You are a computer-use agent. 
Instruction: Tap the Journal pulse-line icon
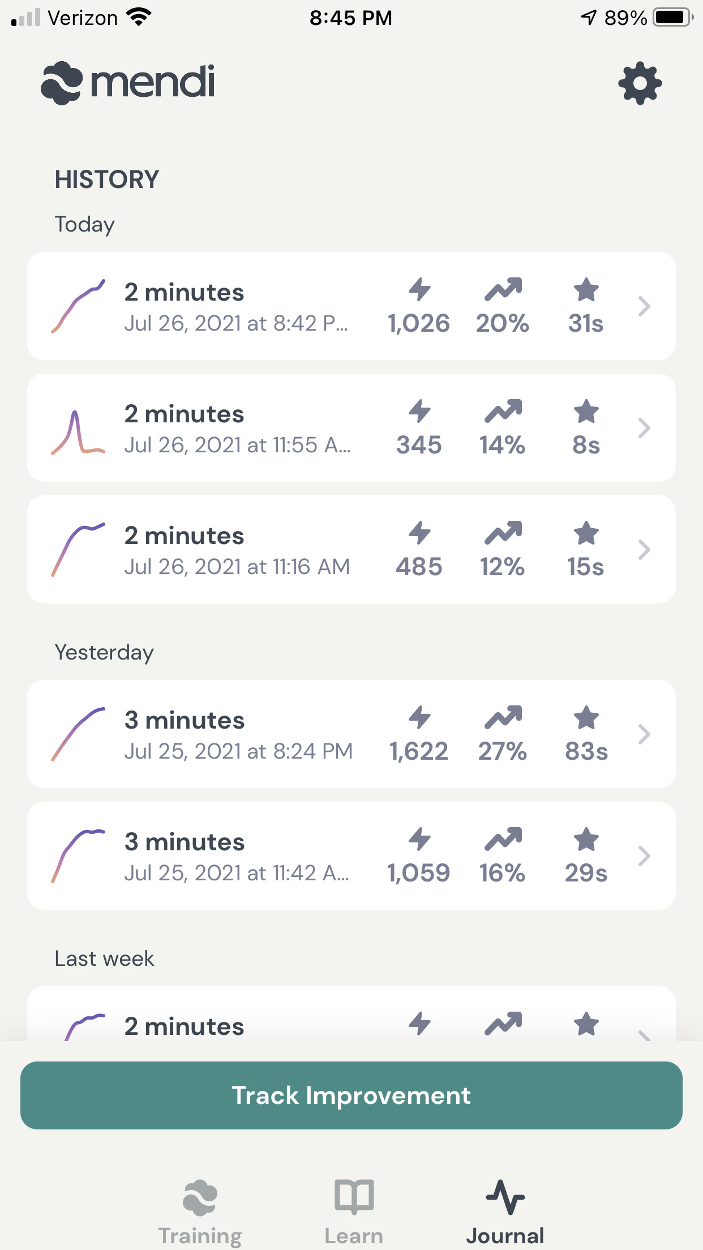point(505,1197)
